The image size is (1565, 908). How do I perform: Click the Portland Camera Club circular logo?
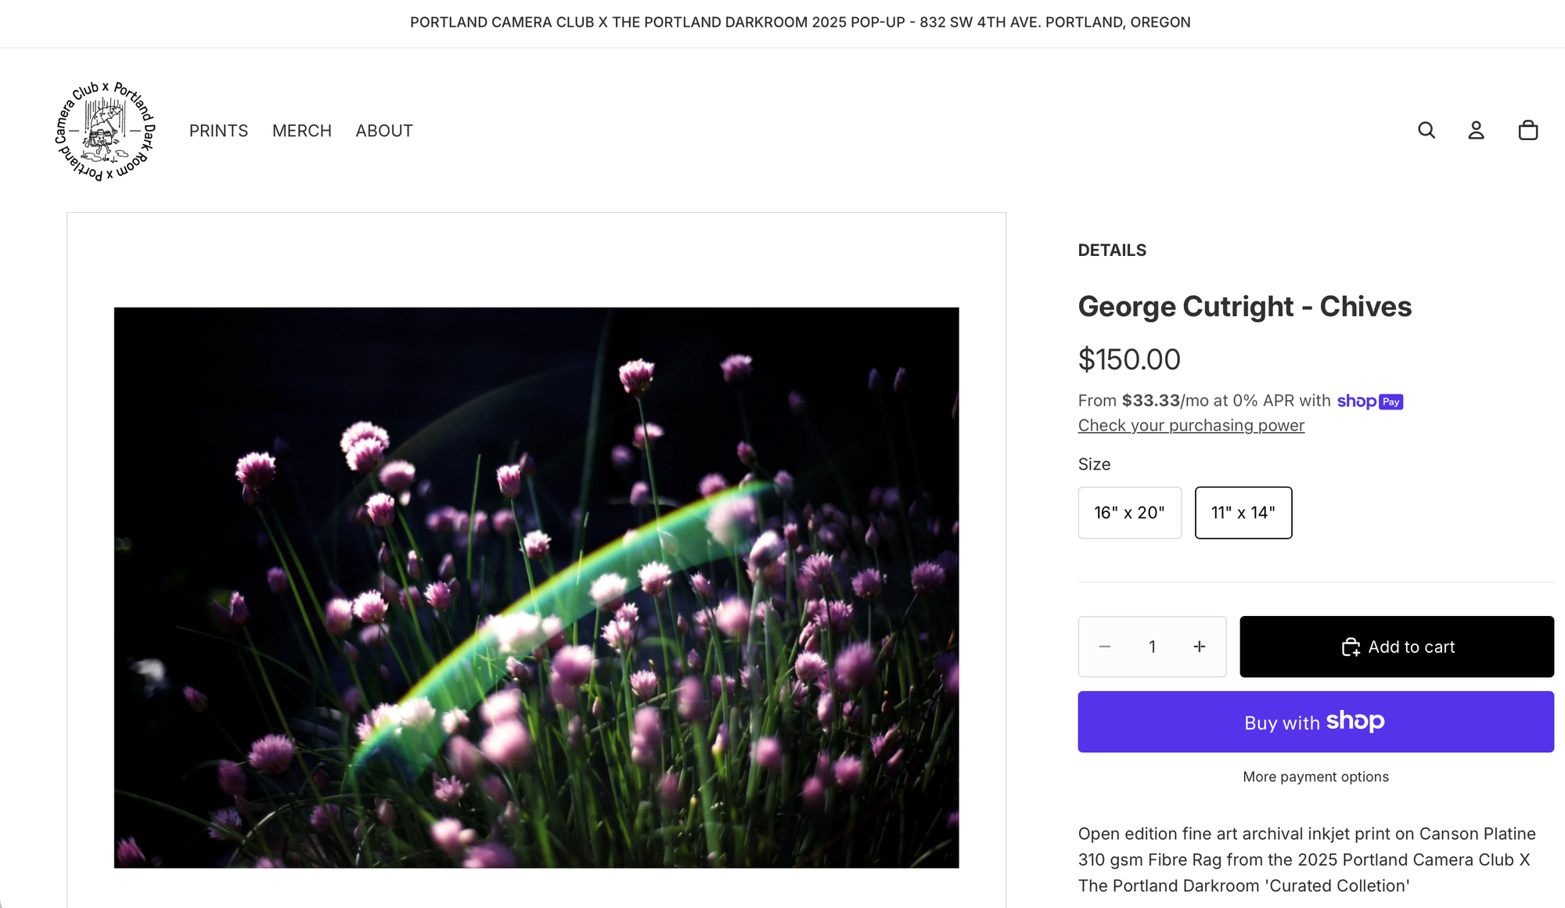106,131
